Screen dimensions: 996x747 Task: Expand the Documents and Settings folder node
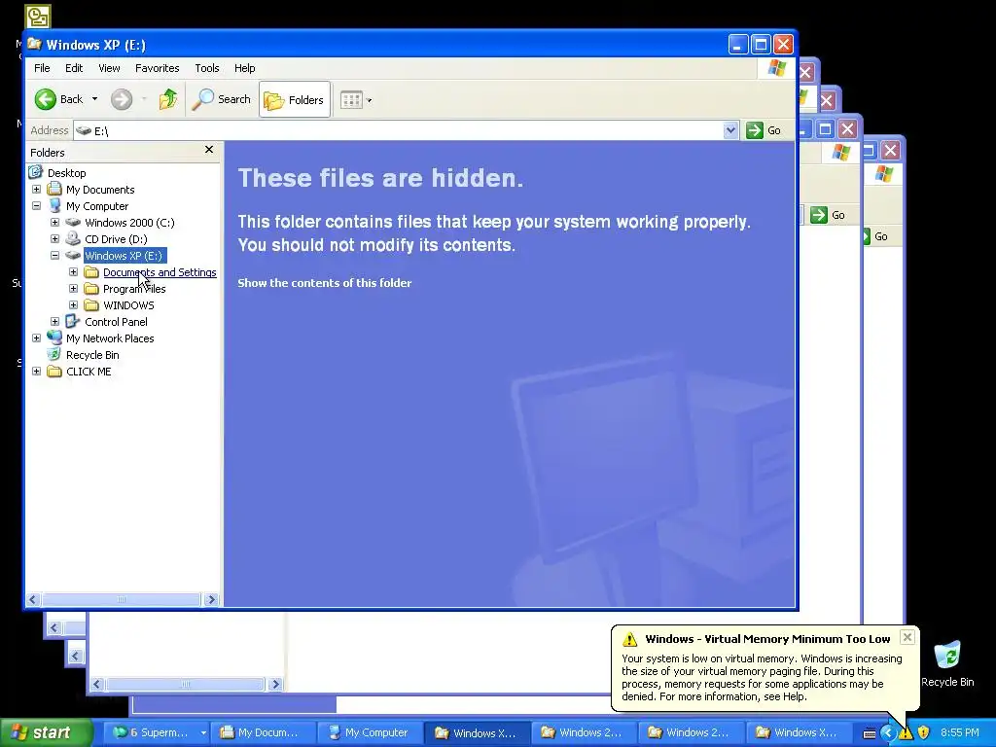click(x=73, y=272)
